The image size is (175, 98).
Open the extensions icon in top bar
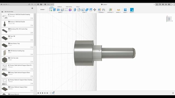click(x=160, y=4)
